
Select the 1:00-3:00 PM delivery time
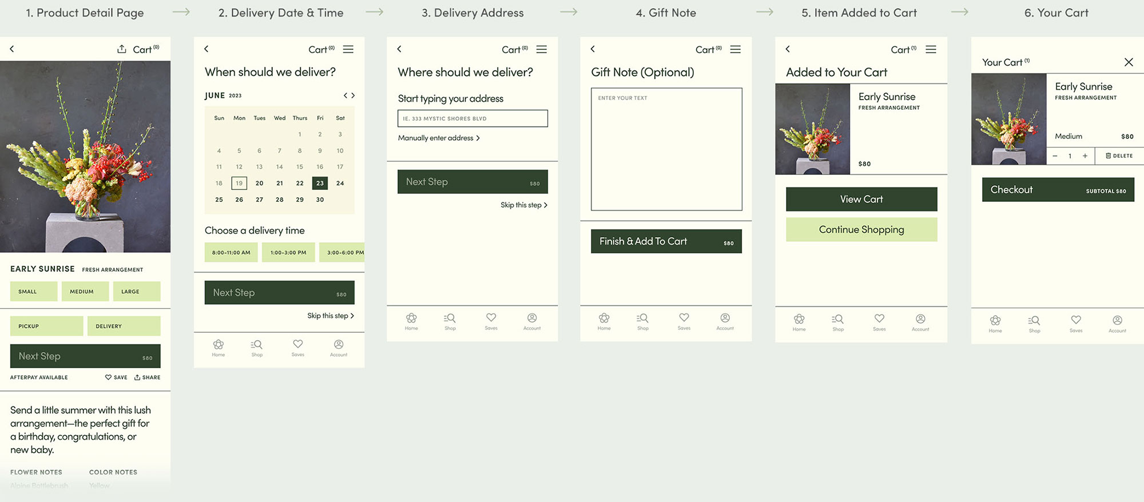tap(288, 252)
